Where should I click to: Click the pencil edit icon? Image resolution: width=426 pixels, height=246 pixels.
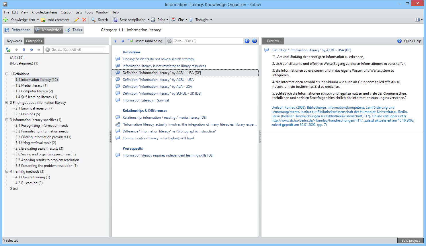77,20
